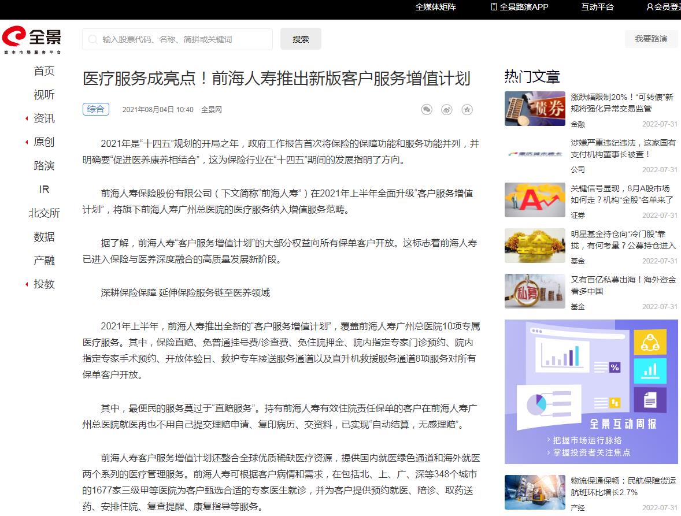Click the 全景互动周报 banner
681x516 pixels.
(591, 391)
